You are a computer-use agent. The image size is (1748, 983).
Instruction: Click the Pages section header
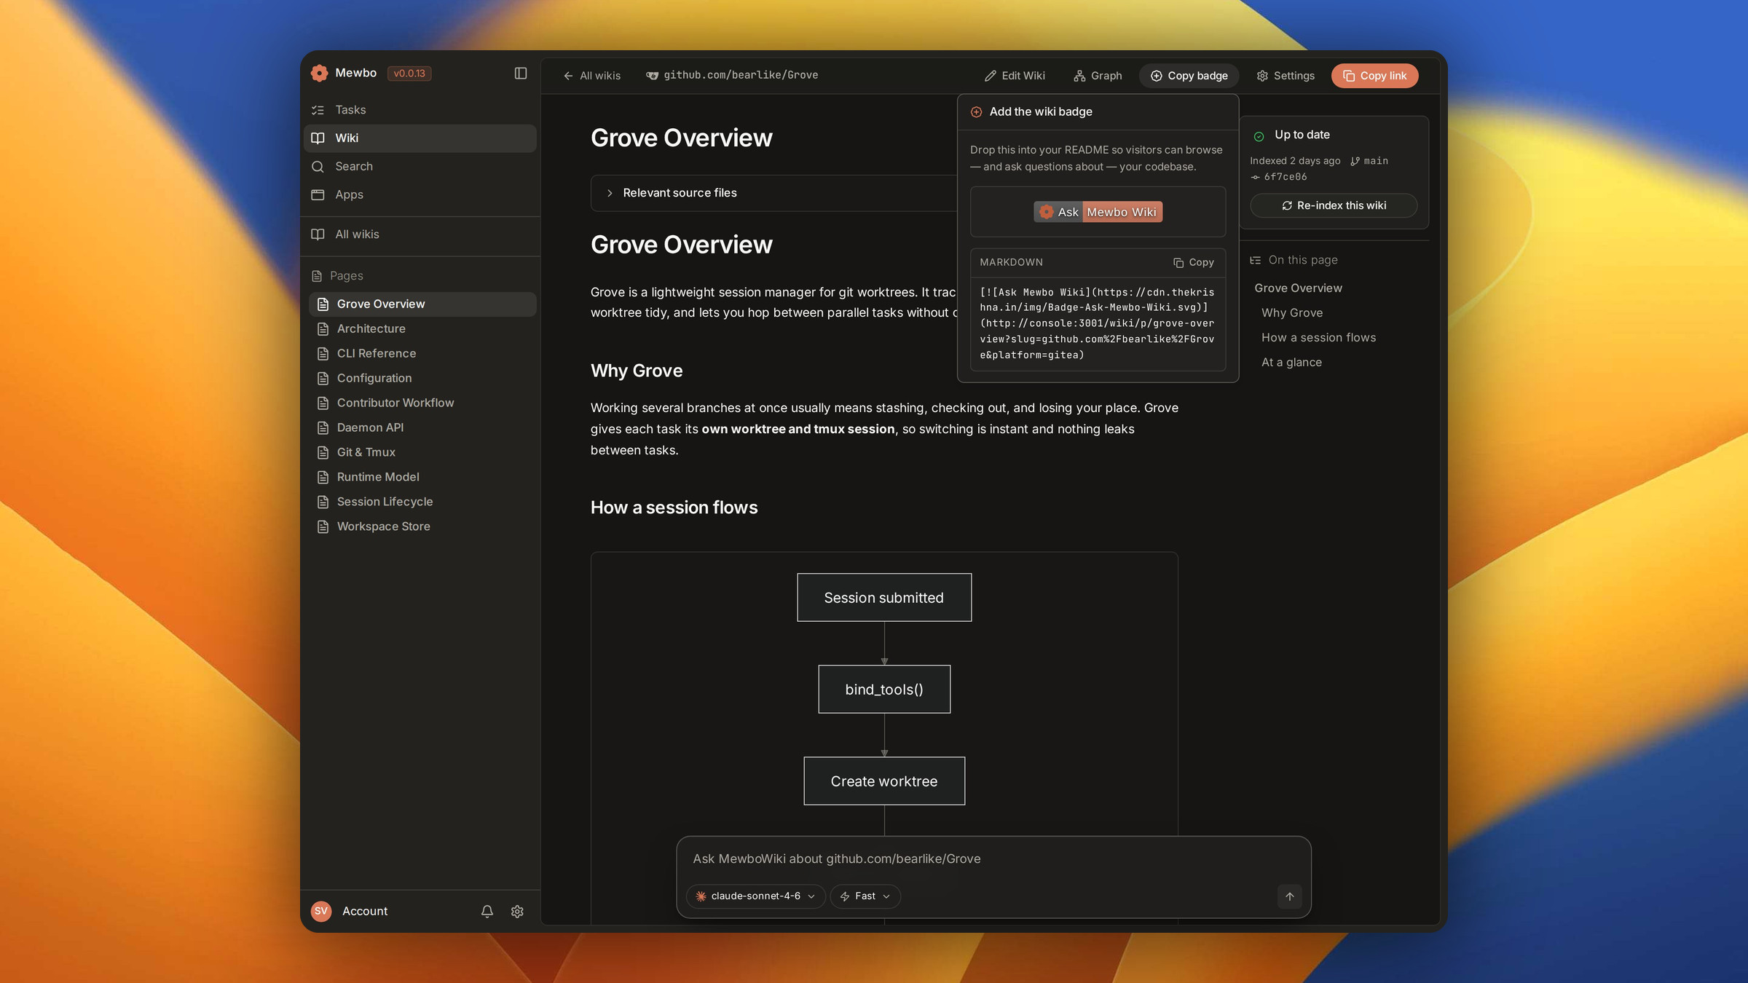pos(336,276)
